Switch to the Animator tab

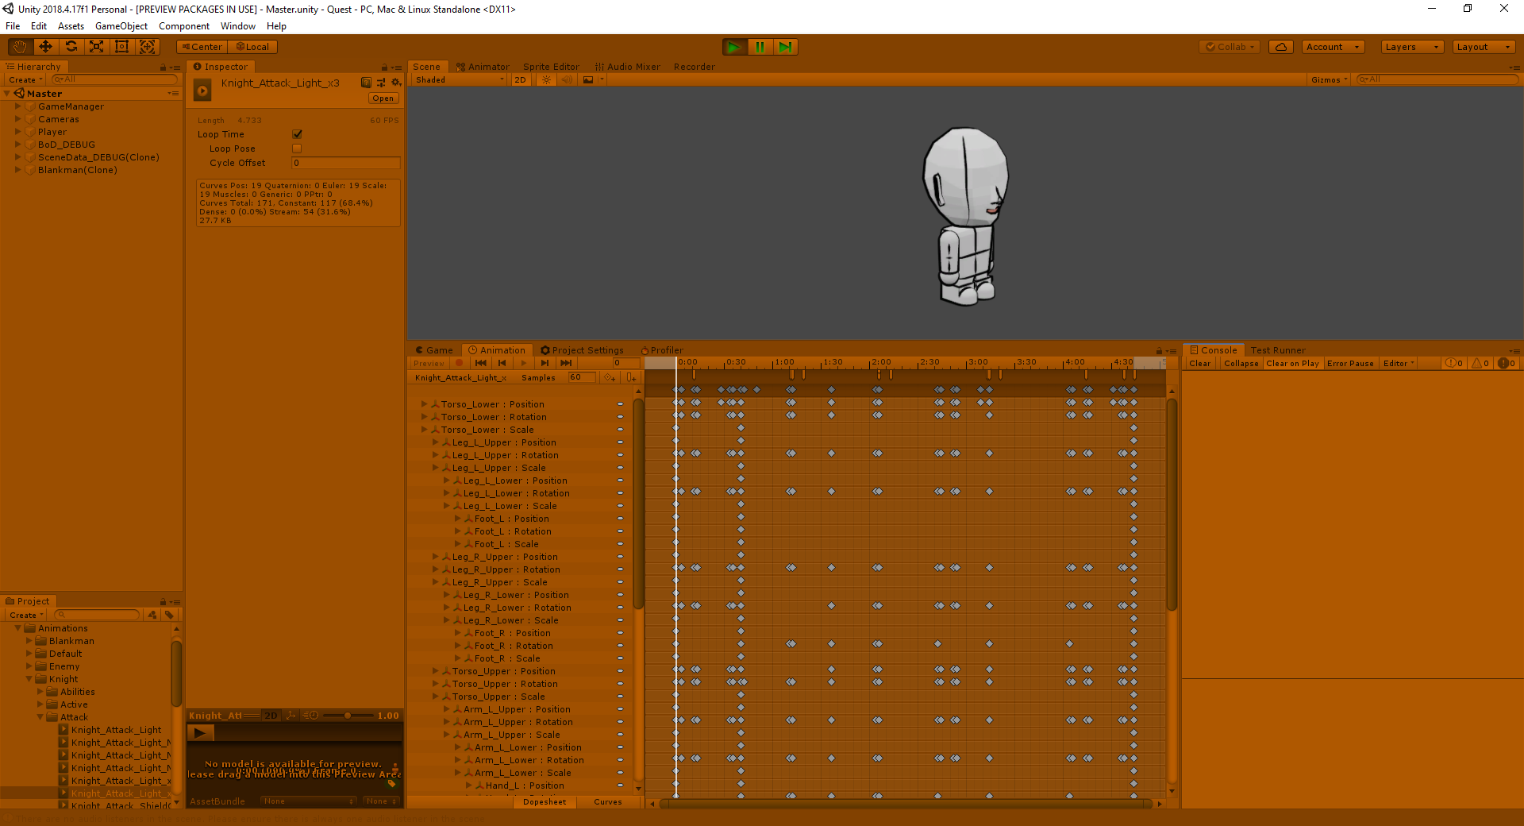pos(483,67)
